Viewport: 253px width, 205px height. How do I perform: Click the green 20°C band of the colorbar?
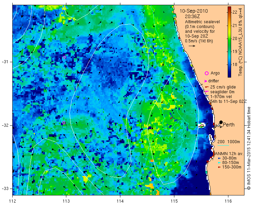(x=229, y=39)
